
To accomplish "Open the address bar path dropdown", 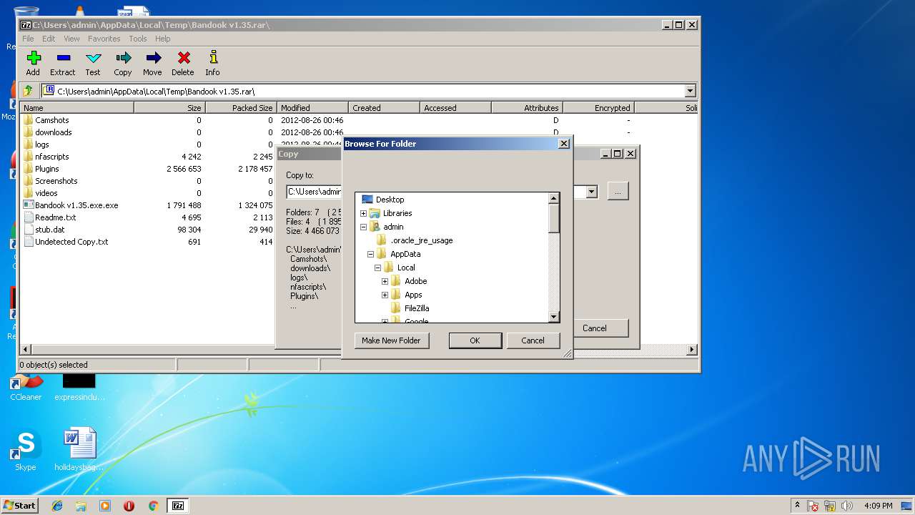I will 690,91.
